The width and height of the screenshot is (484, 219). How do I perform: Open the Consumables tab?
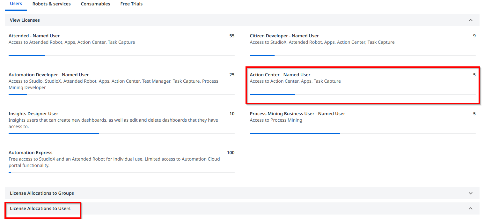pos(95,4)
